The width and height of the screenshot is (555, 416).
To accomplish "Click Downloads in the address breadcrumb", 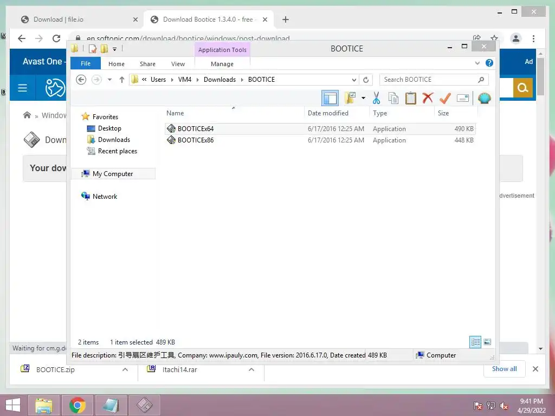I will pos(220,80).
